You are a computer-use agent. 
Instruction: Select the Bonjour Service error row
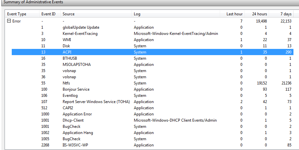[76, 89]
